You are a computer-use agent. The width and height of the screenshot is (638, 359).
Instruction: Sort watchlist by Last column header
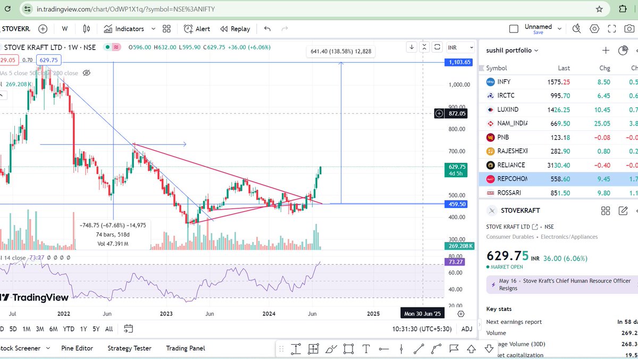pyautogui.click(x=564, y=68)
